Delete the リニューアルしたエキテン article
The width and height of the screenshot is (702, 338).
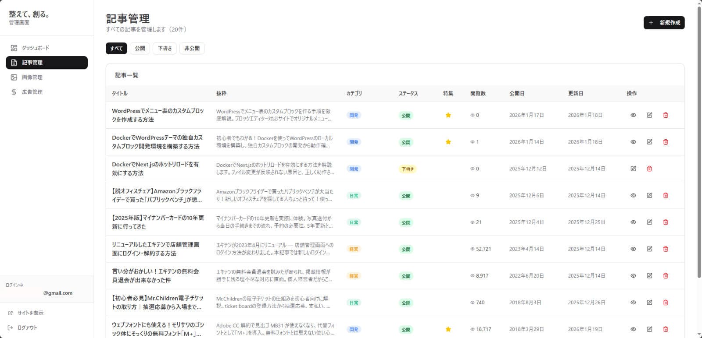(666, 249)
